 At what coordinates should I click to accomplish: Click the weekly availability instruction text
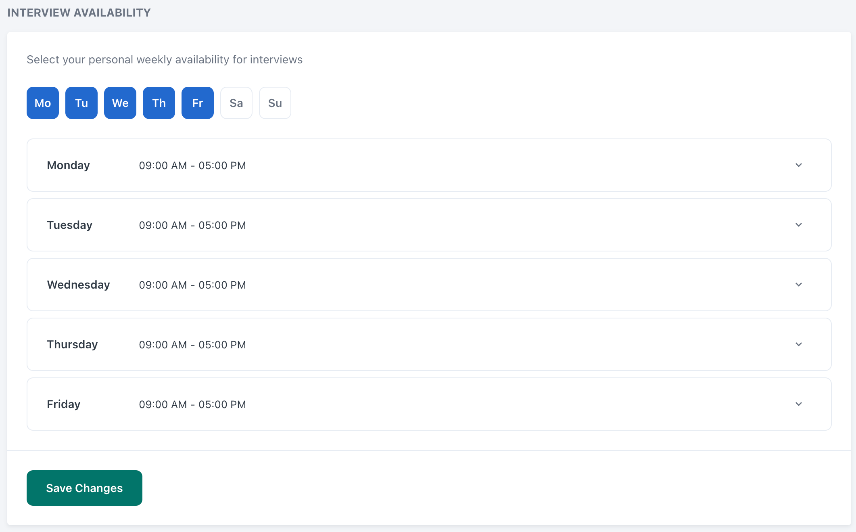[164, 59]
